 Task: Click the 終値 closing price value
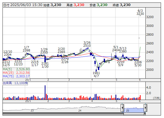[x=125, y=5]
